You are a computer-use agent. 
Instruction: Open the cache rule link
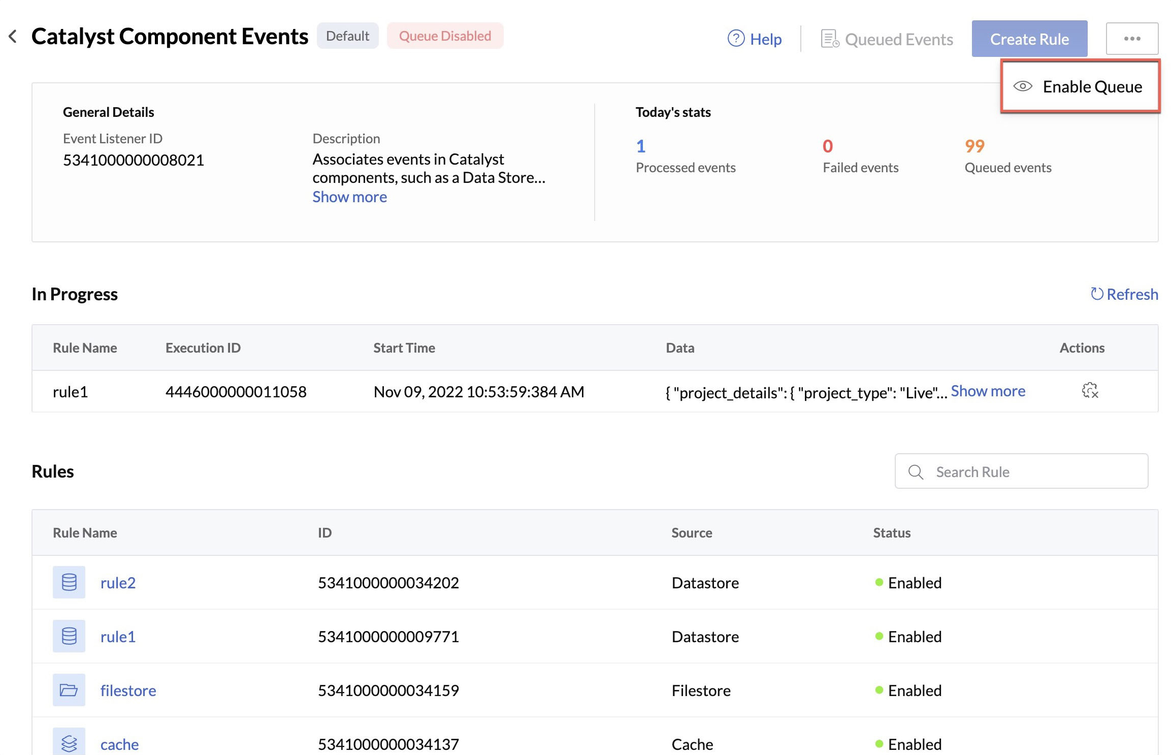119,744
